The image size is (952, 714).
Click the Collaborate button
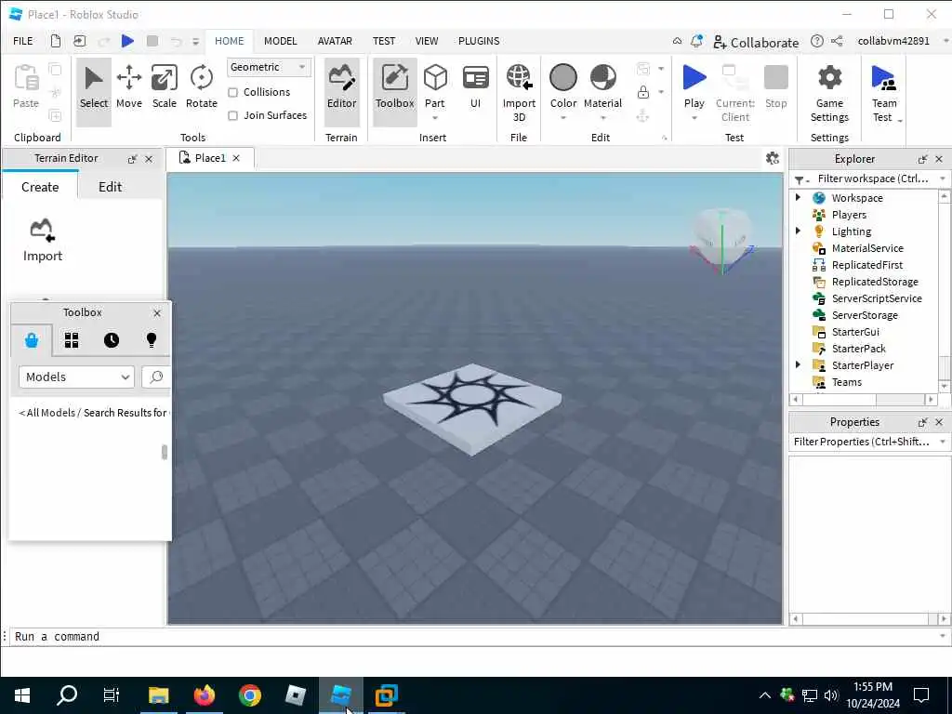tap(756, 42)
